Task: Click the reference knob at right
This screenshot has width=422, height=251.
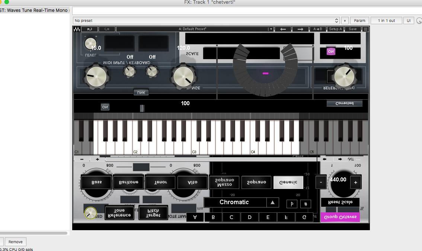Action: [x=344, y=76]
